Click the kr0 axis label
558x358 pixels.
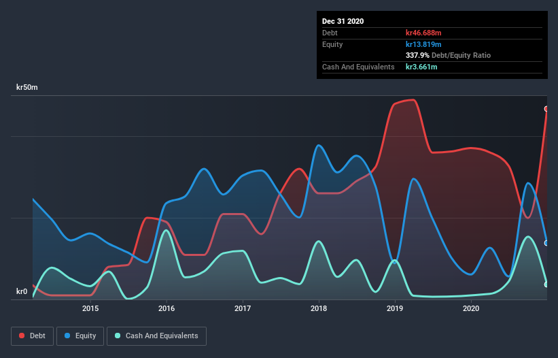point(22,291)
